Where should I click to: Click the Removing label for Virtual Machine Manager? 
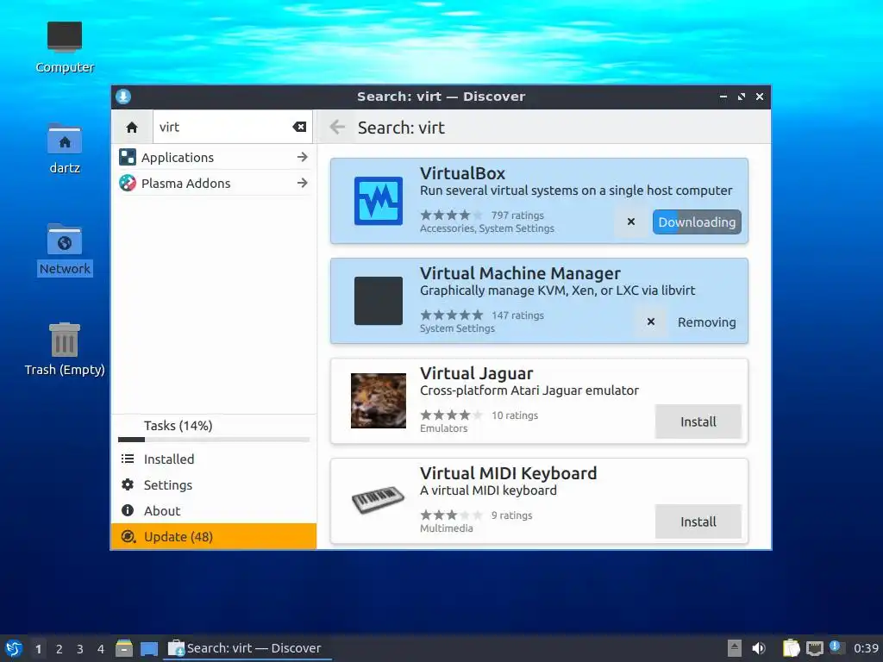(x=707, y=322)
